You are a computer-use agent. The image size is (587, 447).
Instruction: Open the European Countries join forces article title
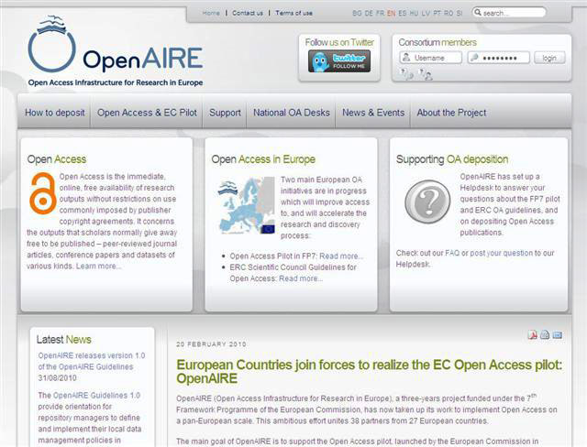(369, 372)
